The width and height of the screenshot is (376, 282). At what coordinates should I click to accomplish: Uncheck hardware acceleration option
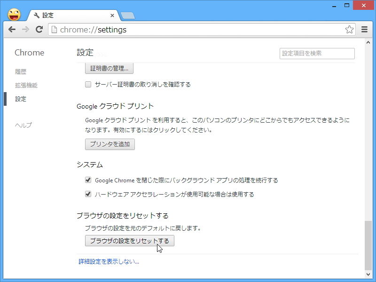(x=88, y=194)
